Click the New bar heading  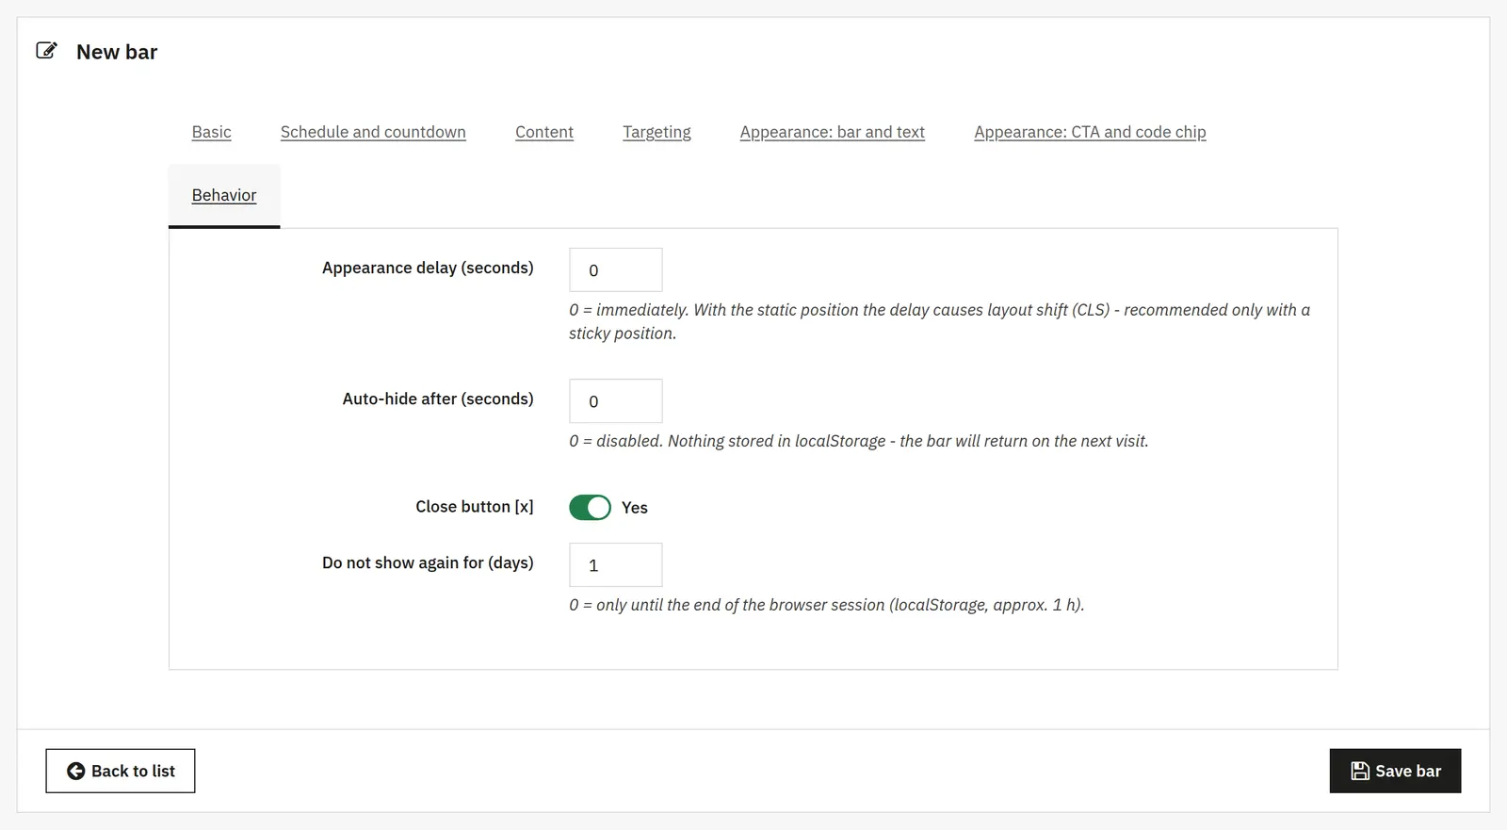coord(117,52)
